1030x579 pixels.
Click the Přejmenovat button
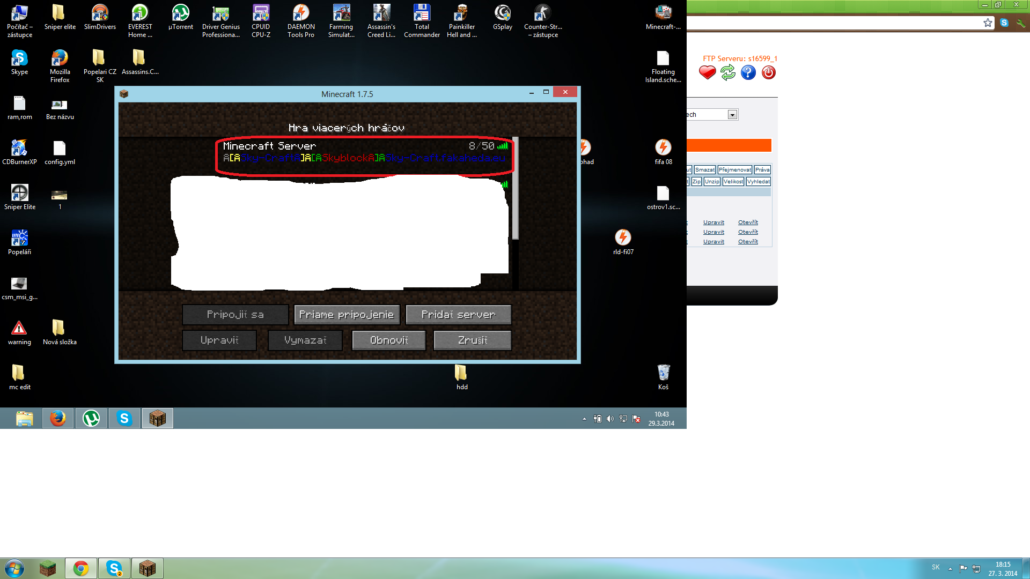point(735,169)
